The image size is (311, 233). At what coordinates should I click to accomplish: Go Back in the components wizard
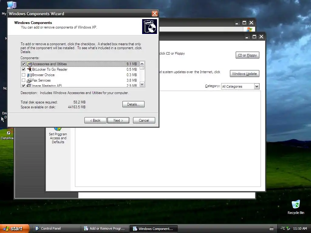point(95,120)
